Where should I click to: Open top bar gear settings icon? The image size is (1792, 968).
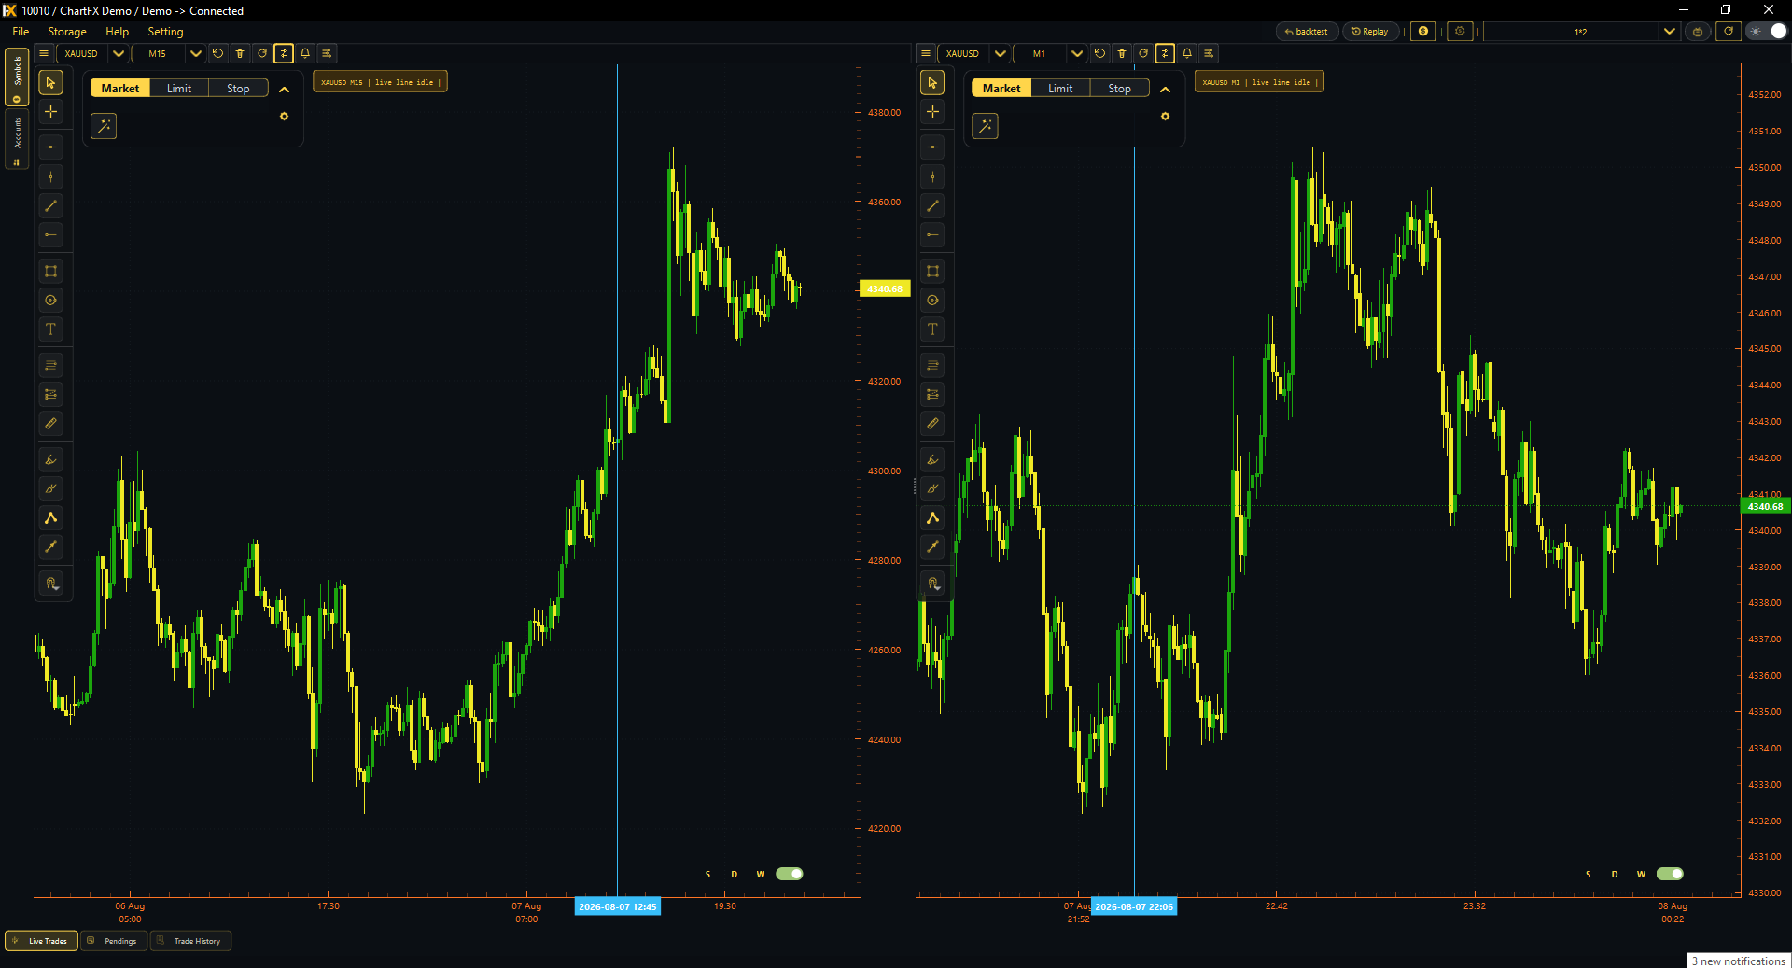click(x=1460, y=32)
